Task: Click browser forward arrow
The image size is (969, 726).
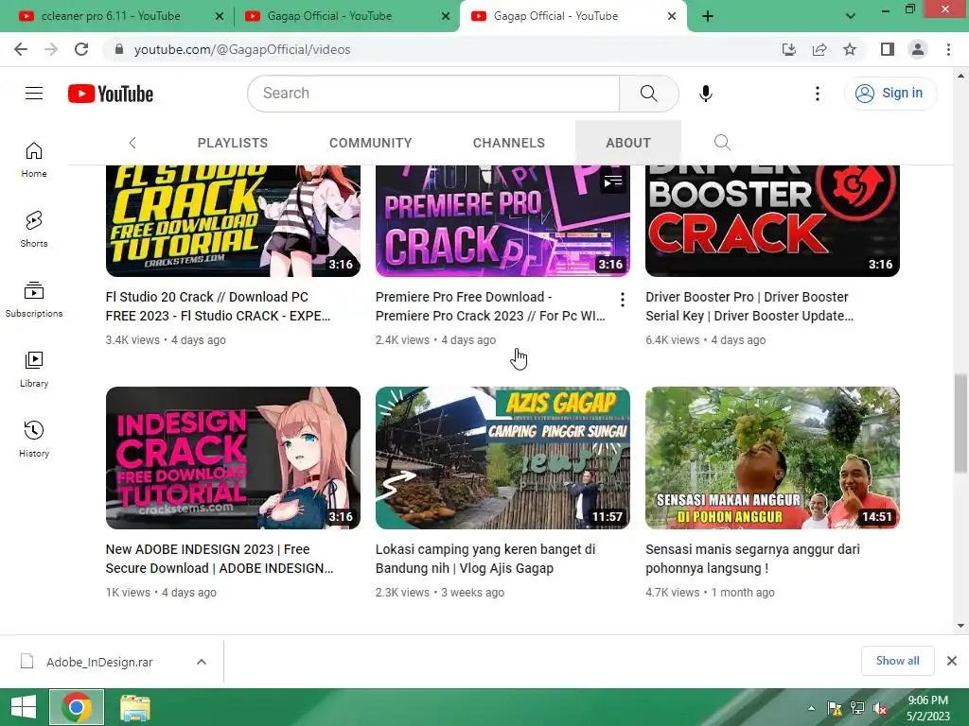Action: (x=51, y=49)
